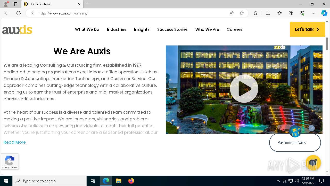Open browser Extensions menu
The height and width of the screenshot is (186, 330).
[x=255, y=13]
